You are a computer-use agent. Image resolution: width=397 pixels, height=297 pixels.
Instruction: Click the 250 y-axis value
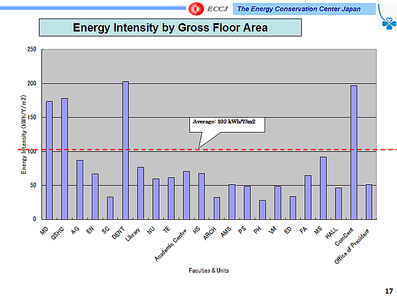[x=32, y=49]
